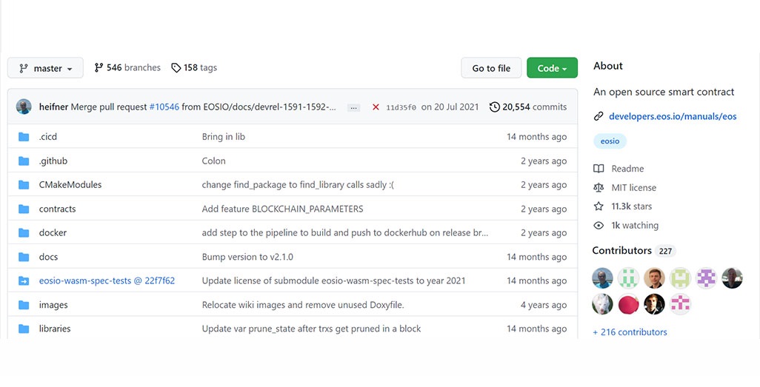Open the heifner author link

[x=53, y=107]
